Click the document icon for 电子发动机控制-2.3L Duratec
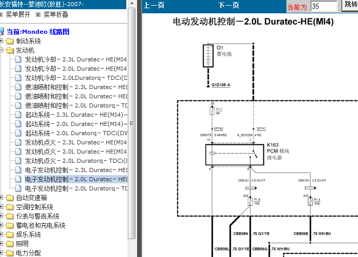This screenshot has width=358, height=257. (x=18, y=170)
